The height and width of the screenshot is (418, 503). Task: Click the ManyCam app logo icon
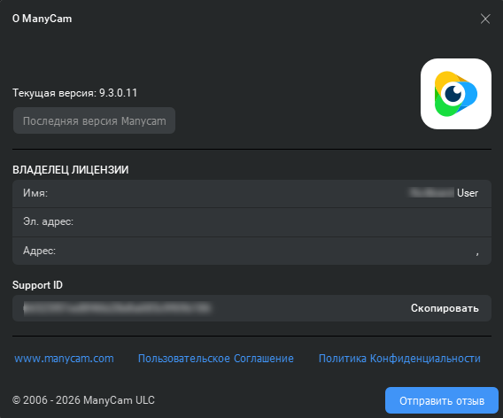click(456, 94)
